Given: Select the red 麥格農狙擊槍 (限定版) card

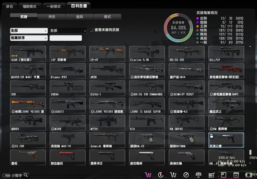Looking at the screenshot, I should (226, 71).
